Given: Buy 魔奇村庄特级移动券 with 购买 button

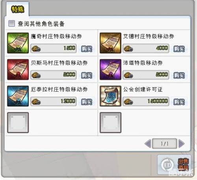Looking at the screenshot, I should coord(87,49).
